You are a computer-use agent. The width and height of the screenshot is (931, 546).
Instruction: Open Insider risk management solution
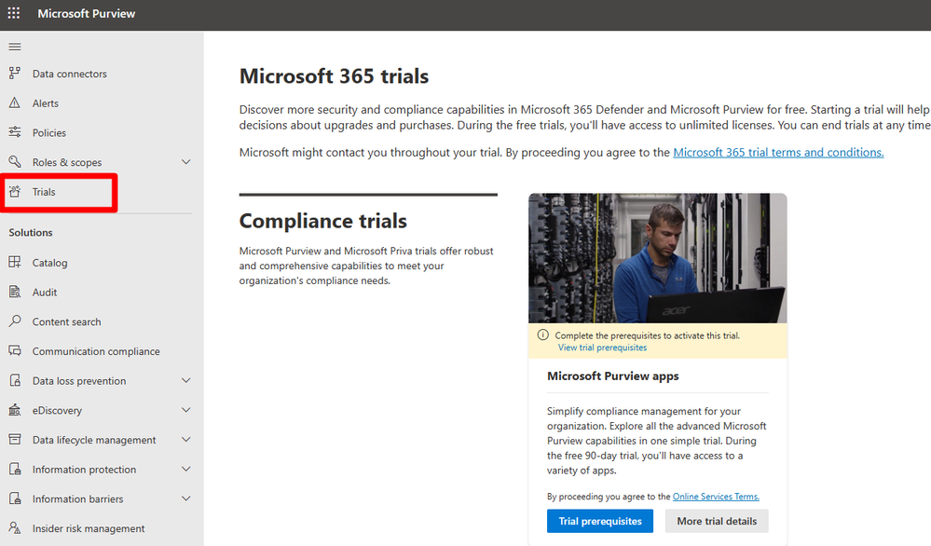[x=89, y=528]
